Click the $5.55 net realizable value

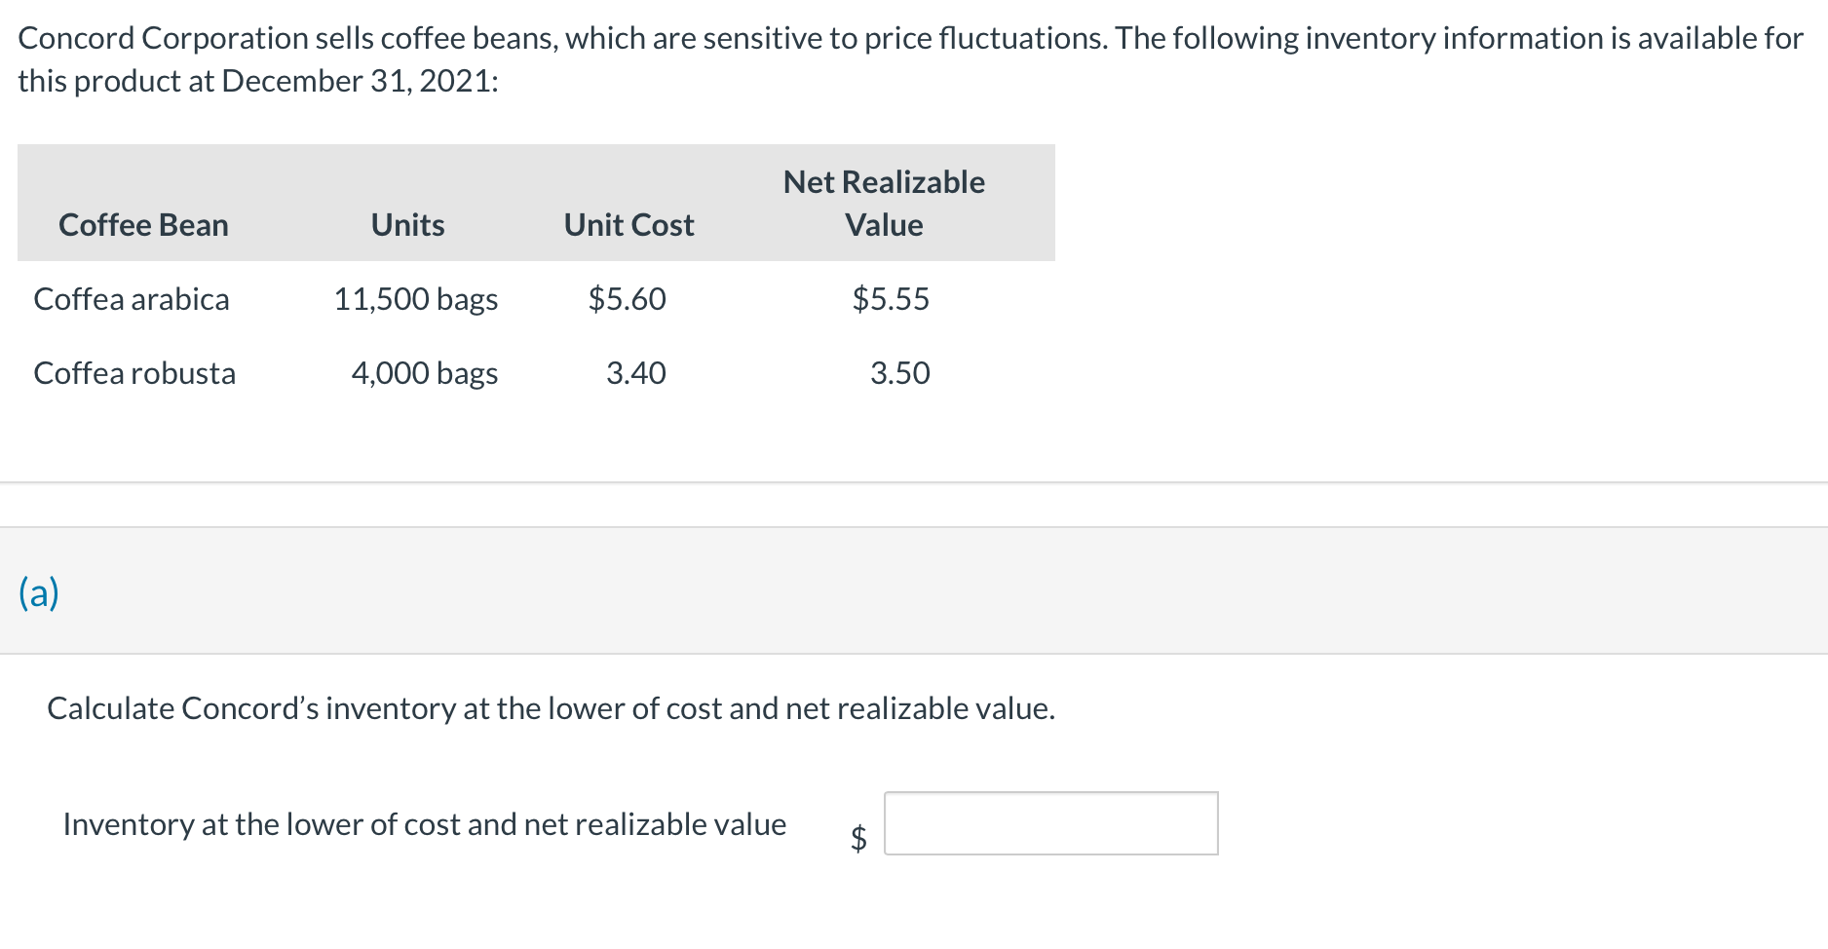[891, 299]
